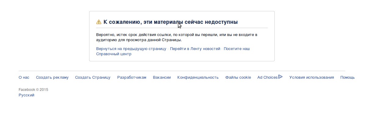Open the "О нас" footer link

(x=24, y=77)
